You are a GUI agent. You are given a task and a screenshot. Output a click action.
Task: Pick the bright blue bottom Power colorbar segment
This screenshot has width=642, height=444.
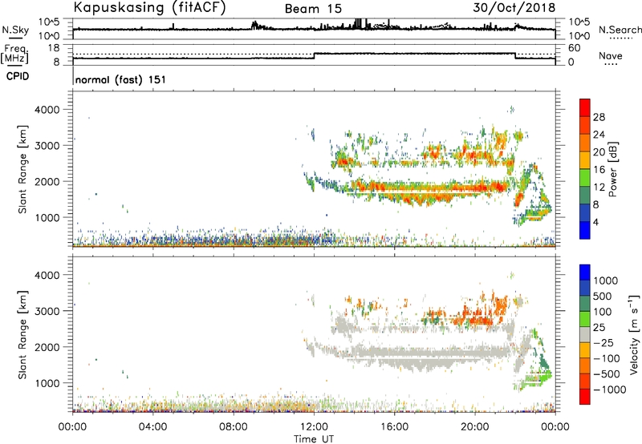[585, 231]
